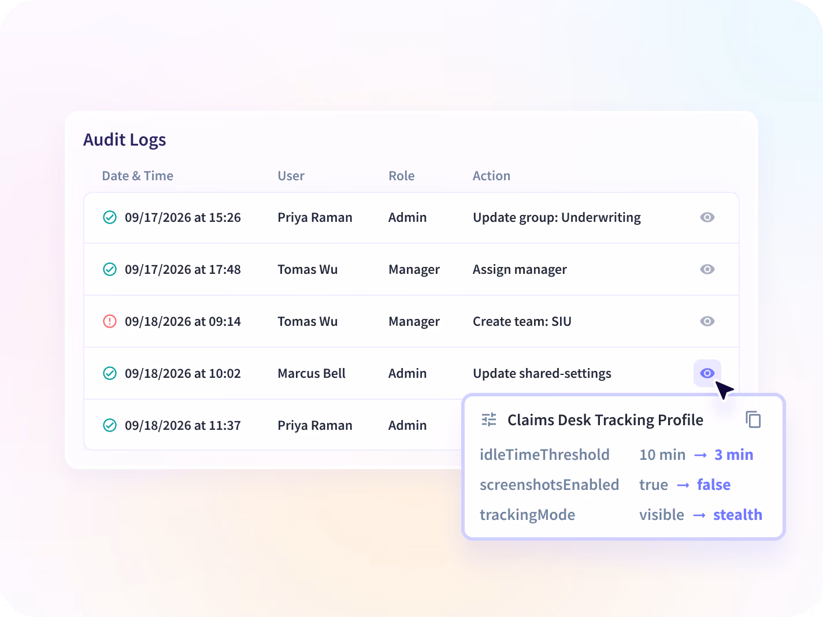Click green check status icon at 15:26

point(110,217)
